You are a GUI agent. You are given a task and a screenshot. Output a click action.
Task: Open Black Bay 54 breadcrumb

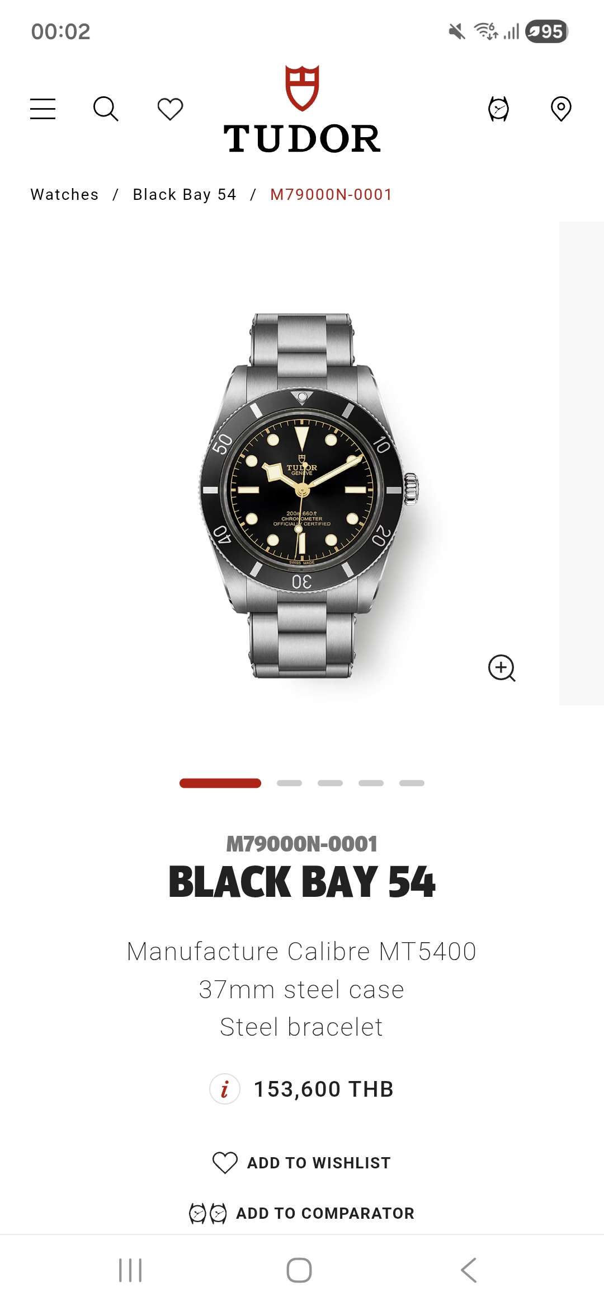tap(185, 194)
